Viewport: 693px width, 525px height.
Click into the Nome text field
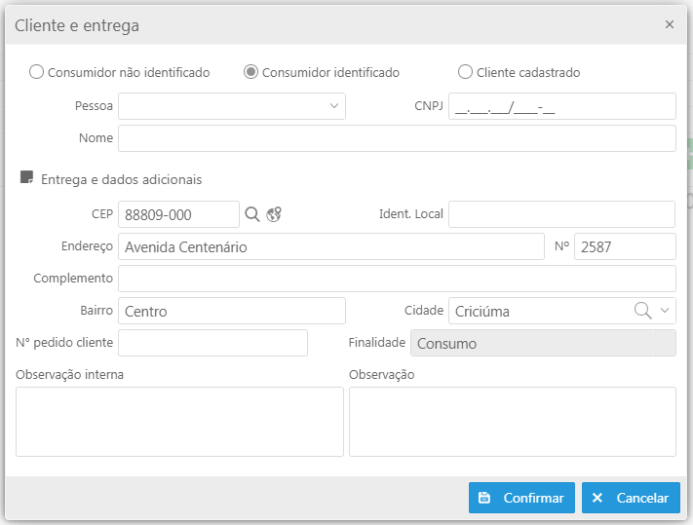[397, 138]
